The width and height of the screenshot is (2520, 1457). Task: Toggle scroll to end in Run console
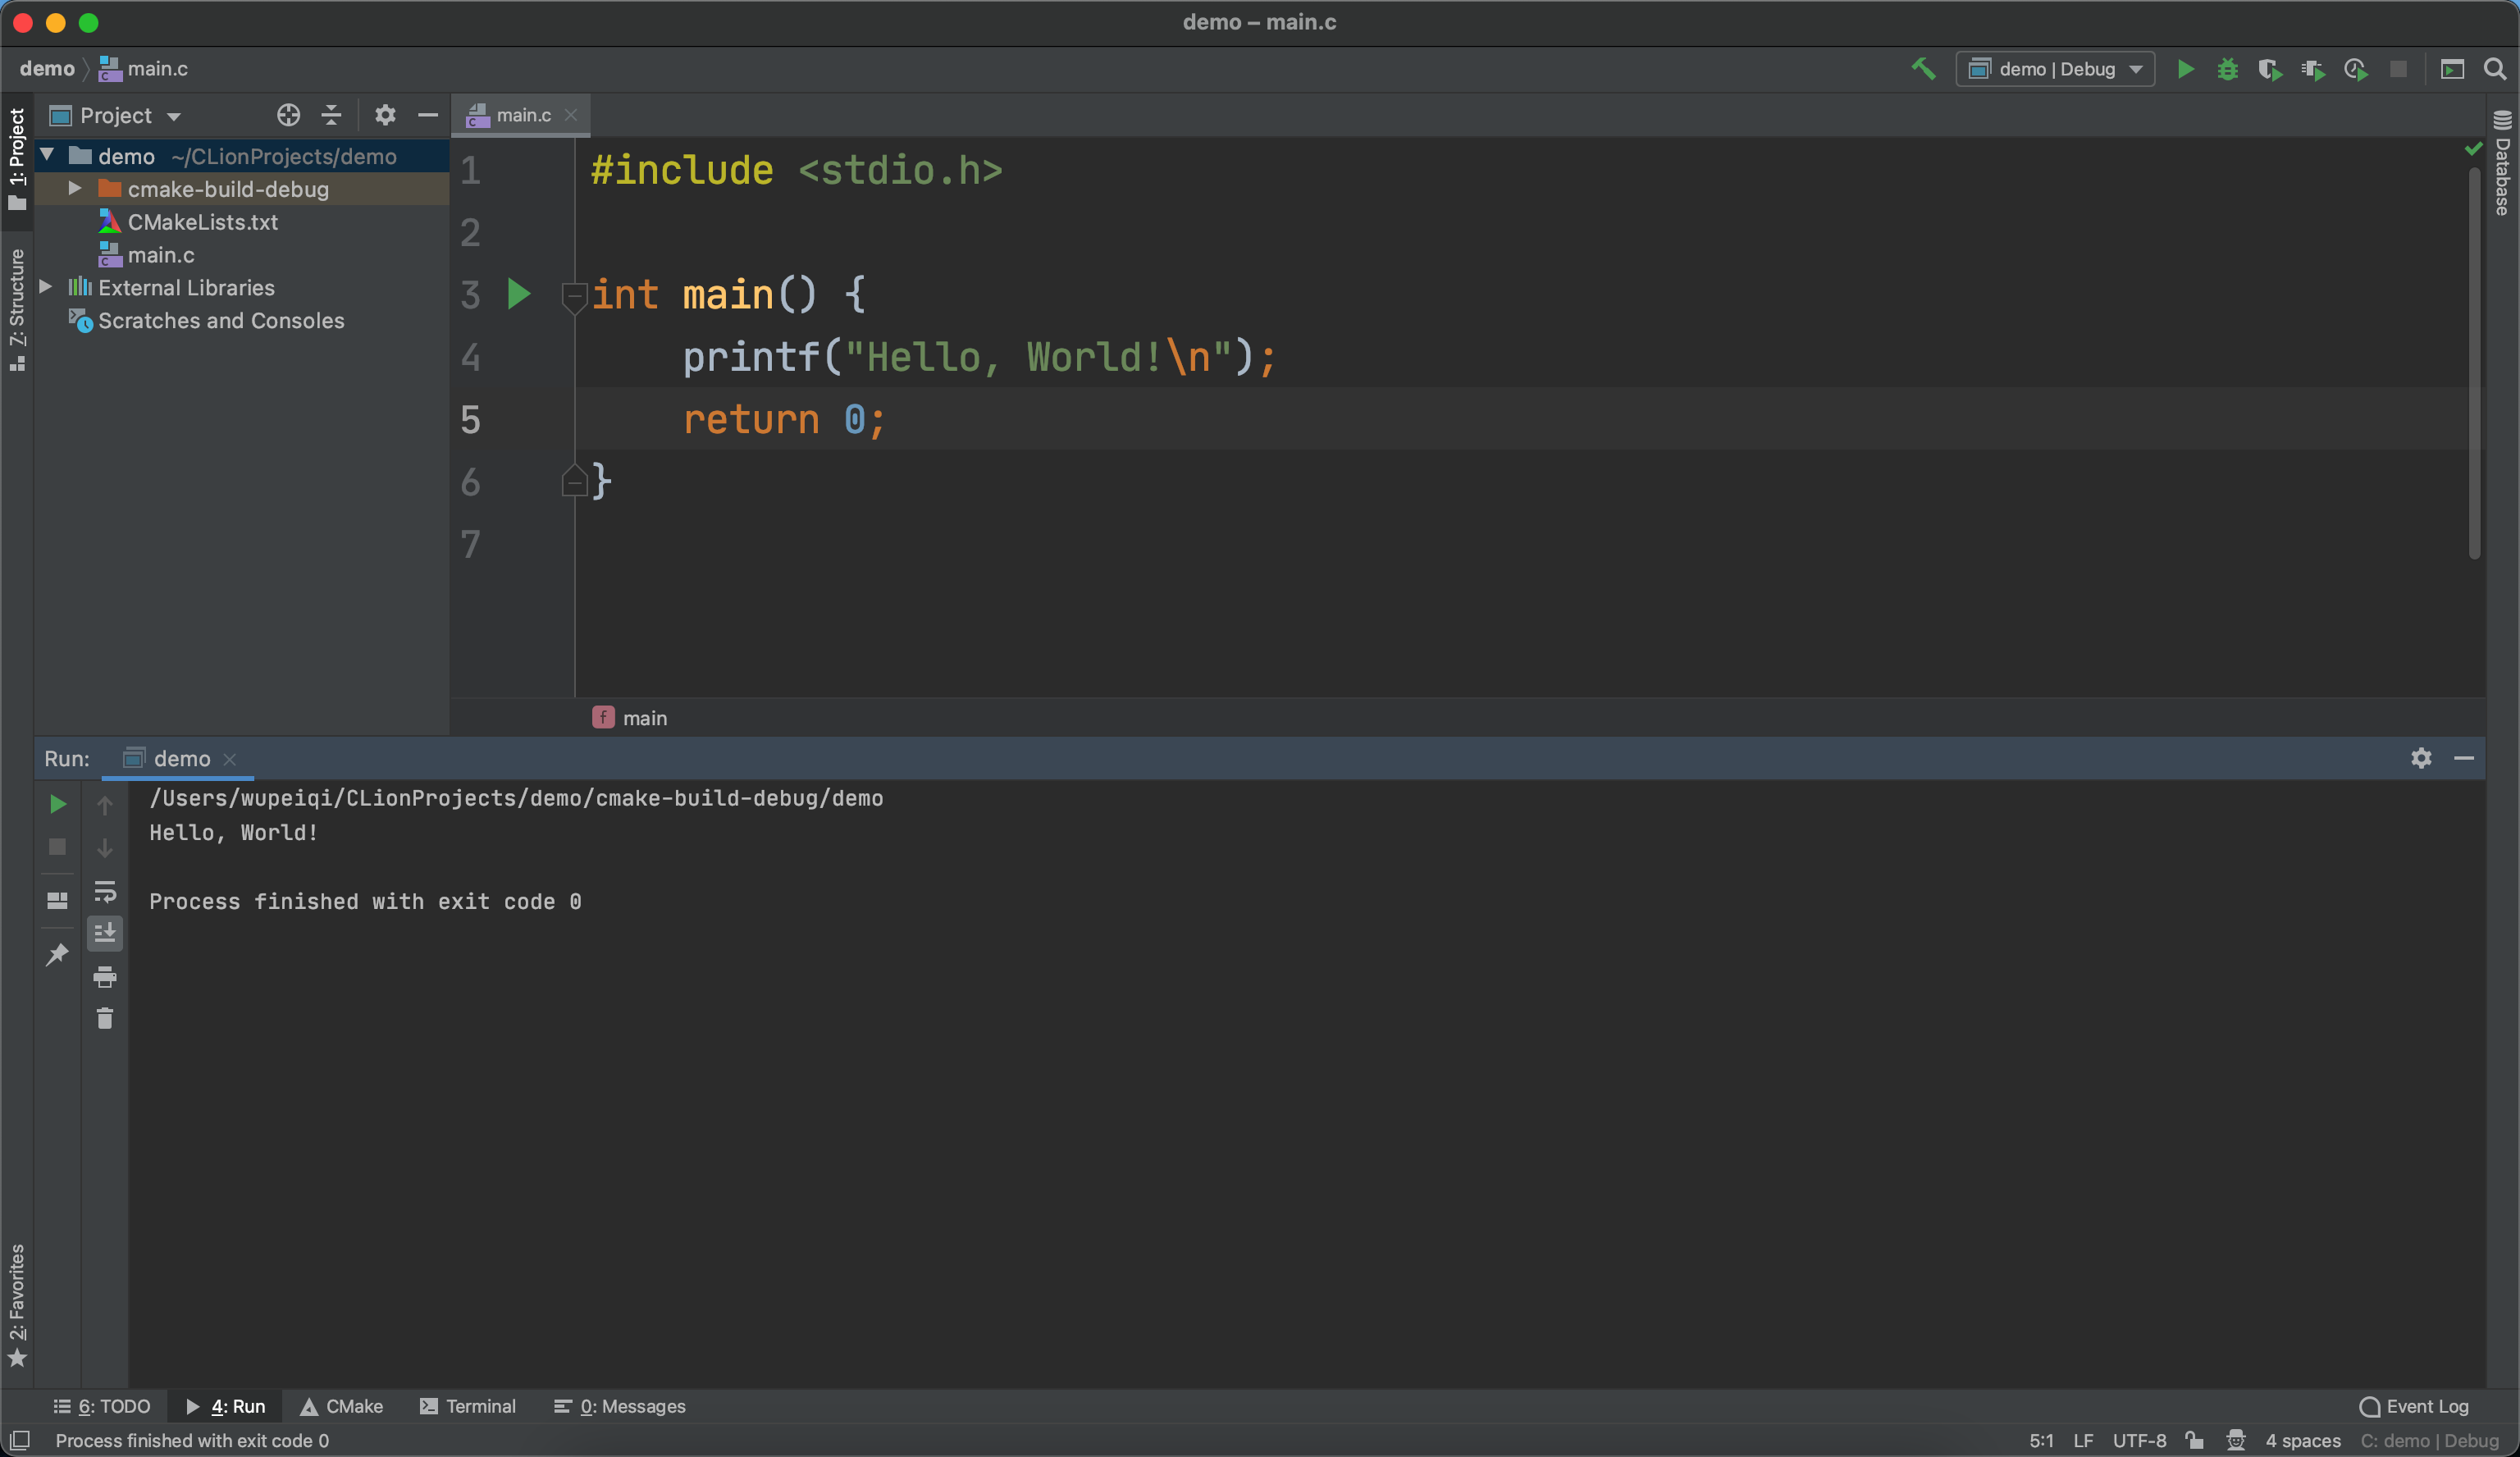click(x=104, y=933)
